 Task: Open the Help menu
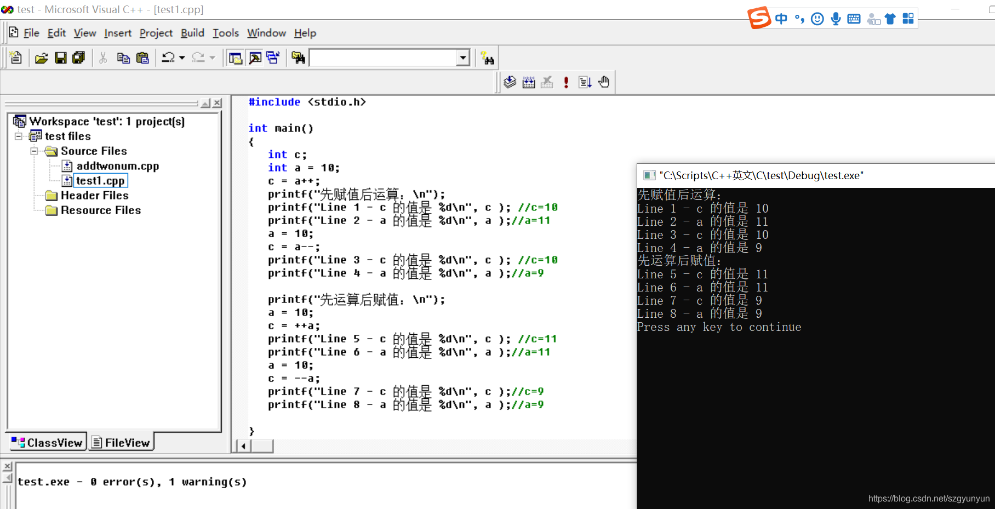(x=305, y=33)
